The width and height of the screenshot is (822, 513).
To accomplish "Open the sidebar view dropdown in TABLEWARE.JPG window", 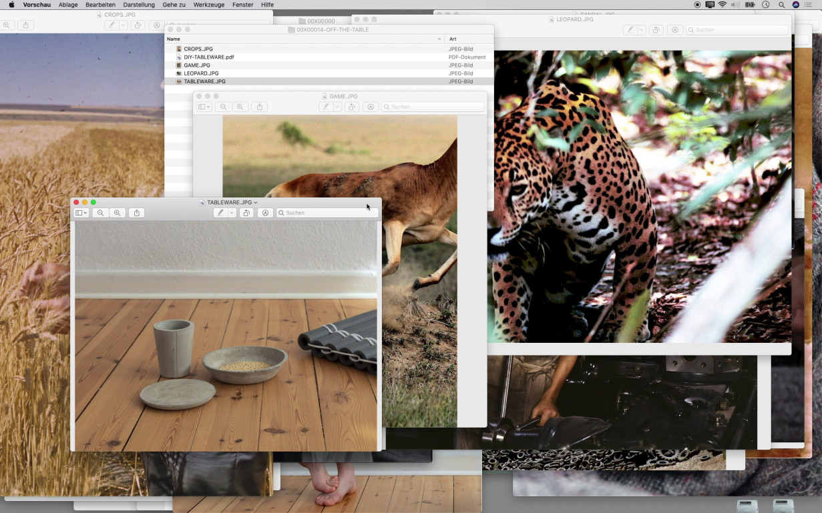I will coord(81,213).
